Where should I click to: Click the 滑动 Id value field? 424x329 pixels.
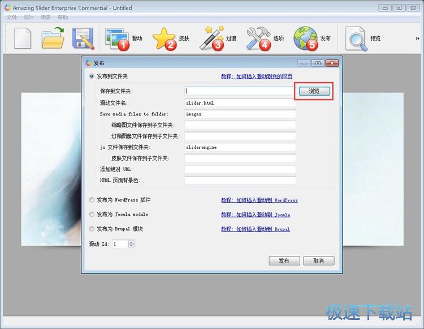(x=120, y=244)
